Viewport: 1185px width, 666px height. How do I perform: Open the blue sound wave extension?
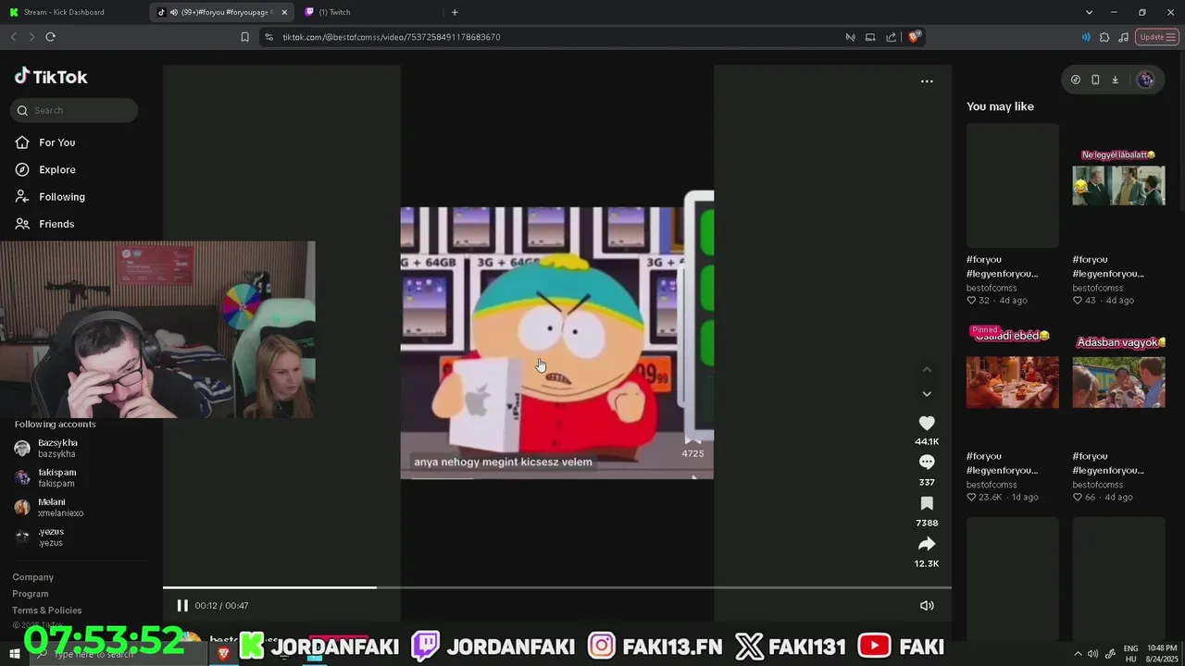pyautogui.click(x=1086, y=37)
